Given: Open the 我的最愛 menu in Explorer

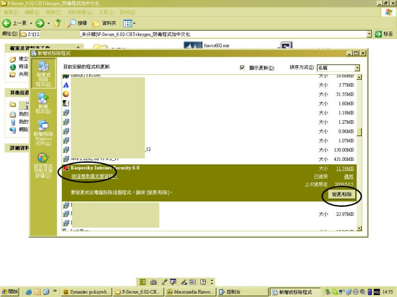Looking at the screenshot, I should 80,12.
